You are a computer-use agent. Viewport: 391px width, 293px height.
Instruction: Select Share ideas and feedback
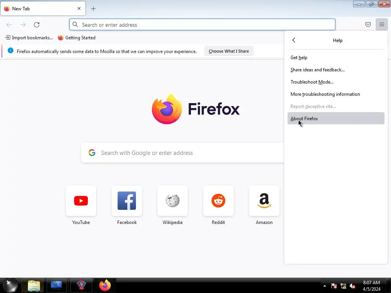[x=336, y=70]
